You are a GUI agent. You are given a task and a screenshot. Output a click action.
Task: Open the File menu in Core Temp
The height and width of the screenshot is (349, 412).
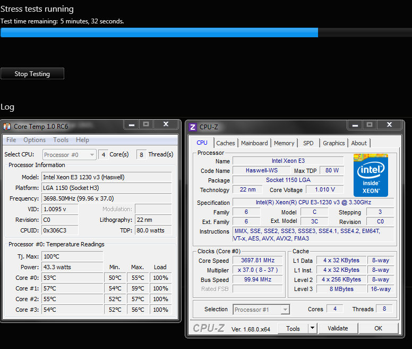tap(11, 140)
